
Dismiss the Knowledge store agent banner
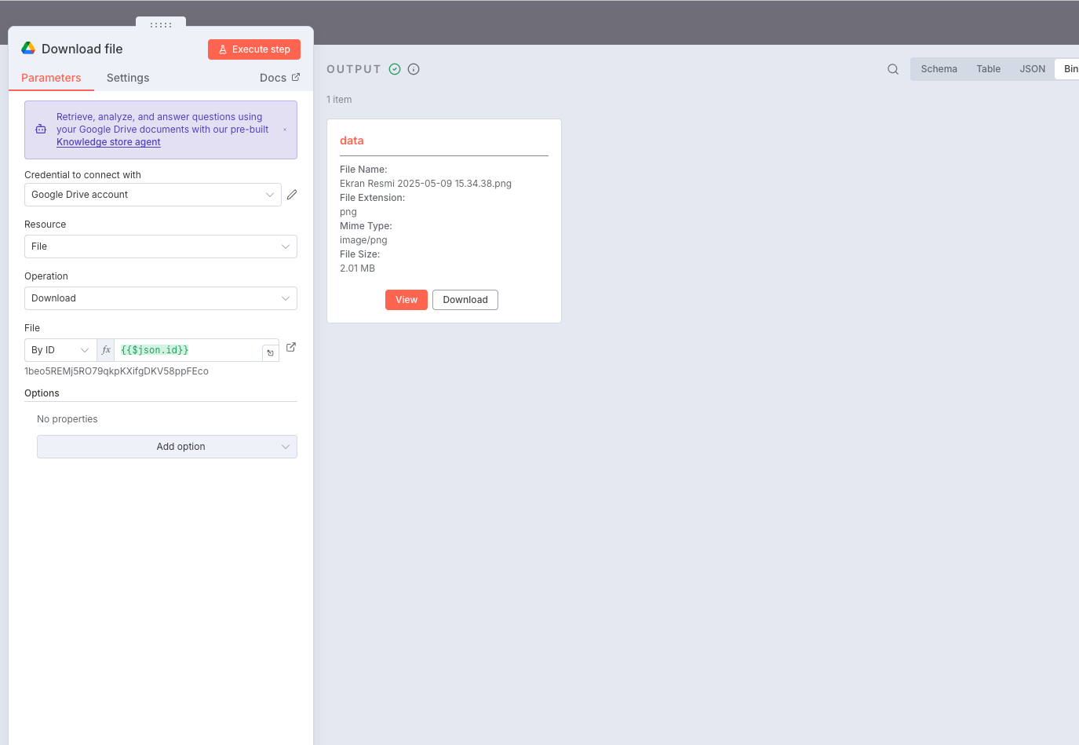(285, 130)
